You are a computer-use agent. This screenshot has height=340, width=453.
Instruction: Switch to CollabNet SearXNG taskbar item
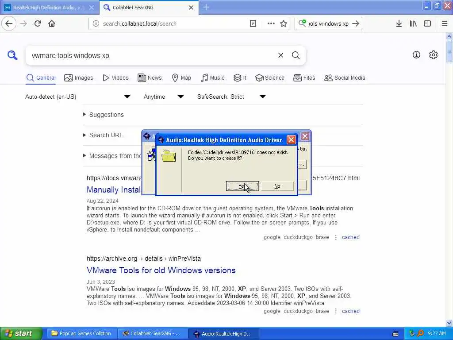[x=152, y=334]
